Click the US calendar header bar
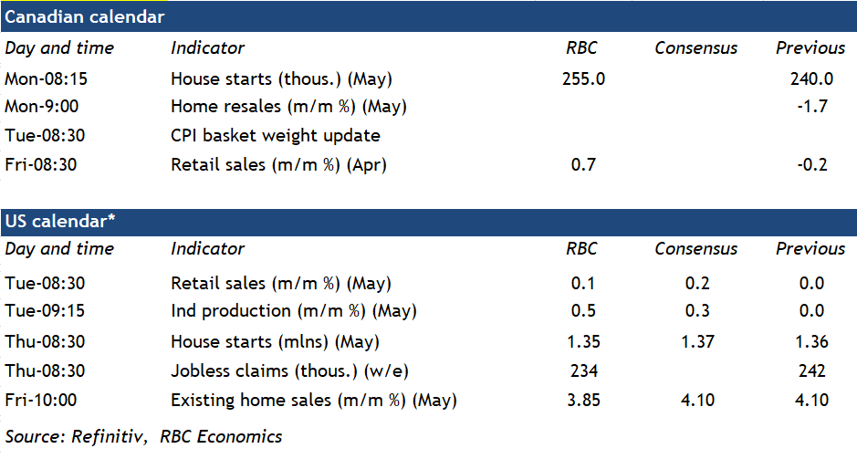This screenshot has height=459, width=857. (428, 222)
